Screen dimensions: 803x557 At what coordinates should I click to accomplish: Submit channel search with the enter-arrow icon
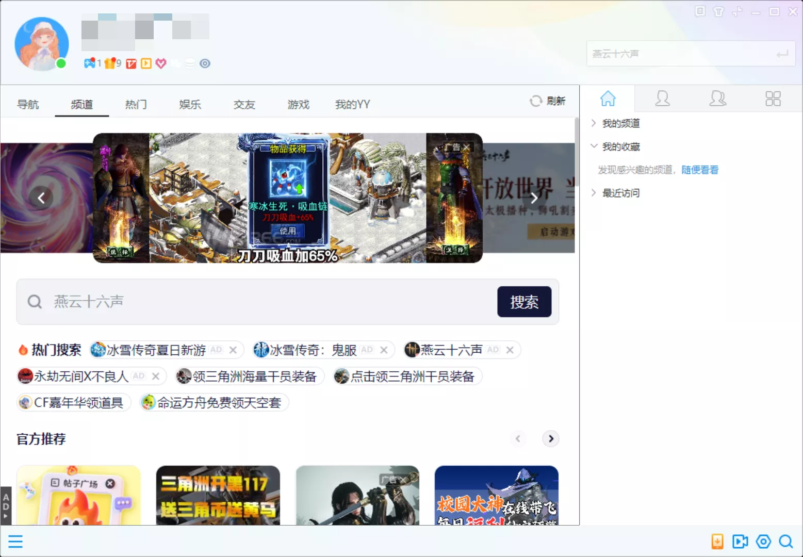pos(782,54)
